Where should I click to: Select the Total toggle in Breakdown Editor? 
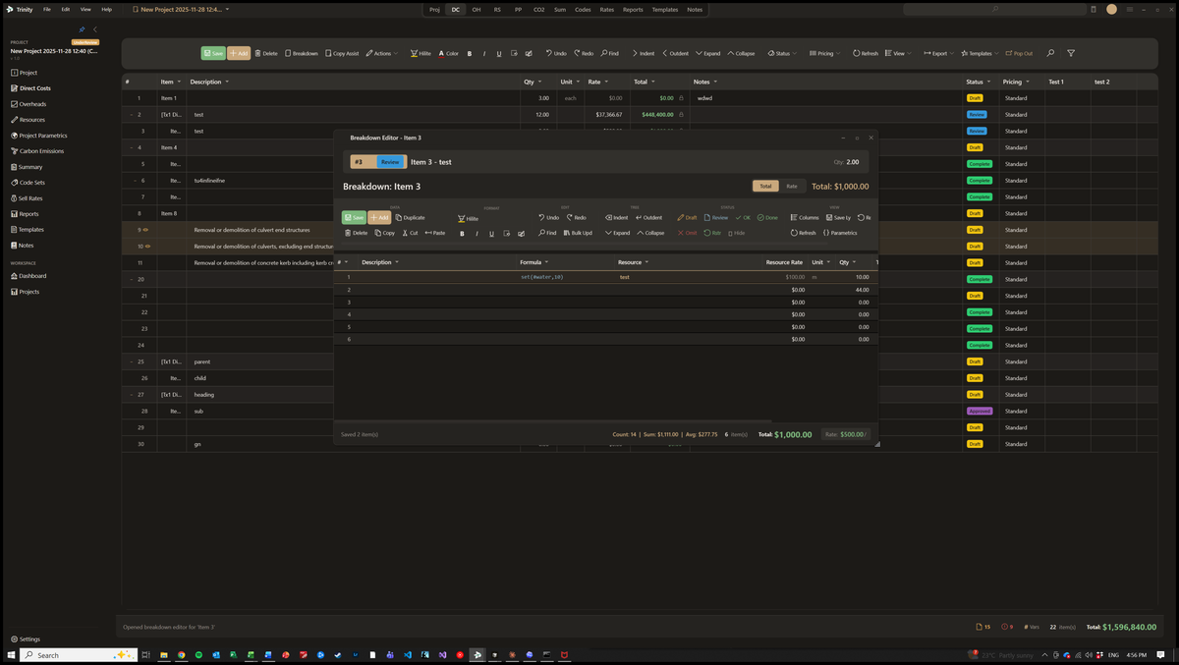(x=765, y=186)
